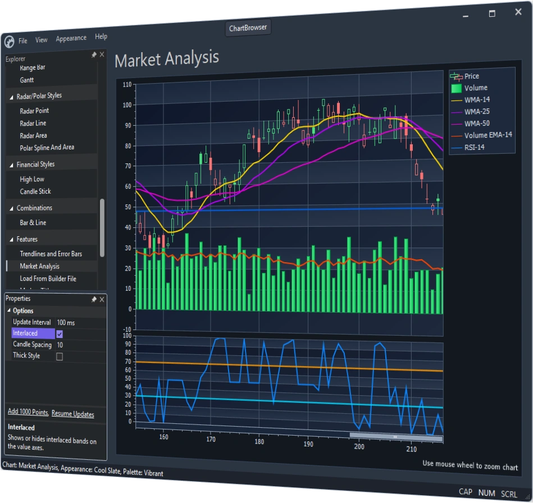Click the Thick Style property label
The height and width of the screenshot is (503, 533).
pos(26,355)
